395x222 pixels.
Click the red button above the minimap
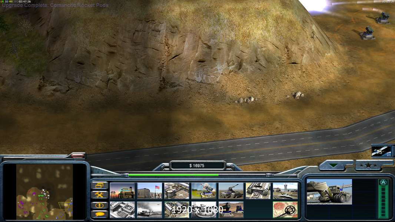(x=78, y=156)
